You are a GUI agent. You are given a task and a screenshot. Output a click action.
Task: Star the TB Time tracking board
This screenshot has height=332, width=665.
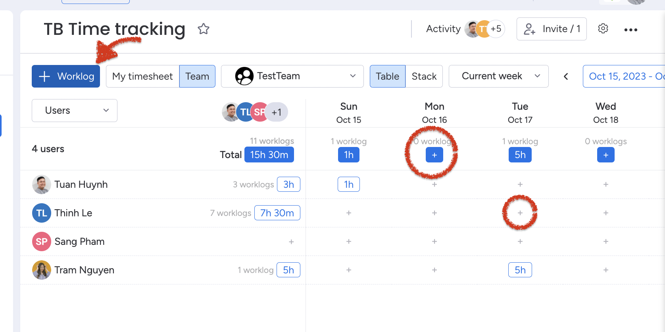(x=204, y=29)
